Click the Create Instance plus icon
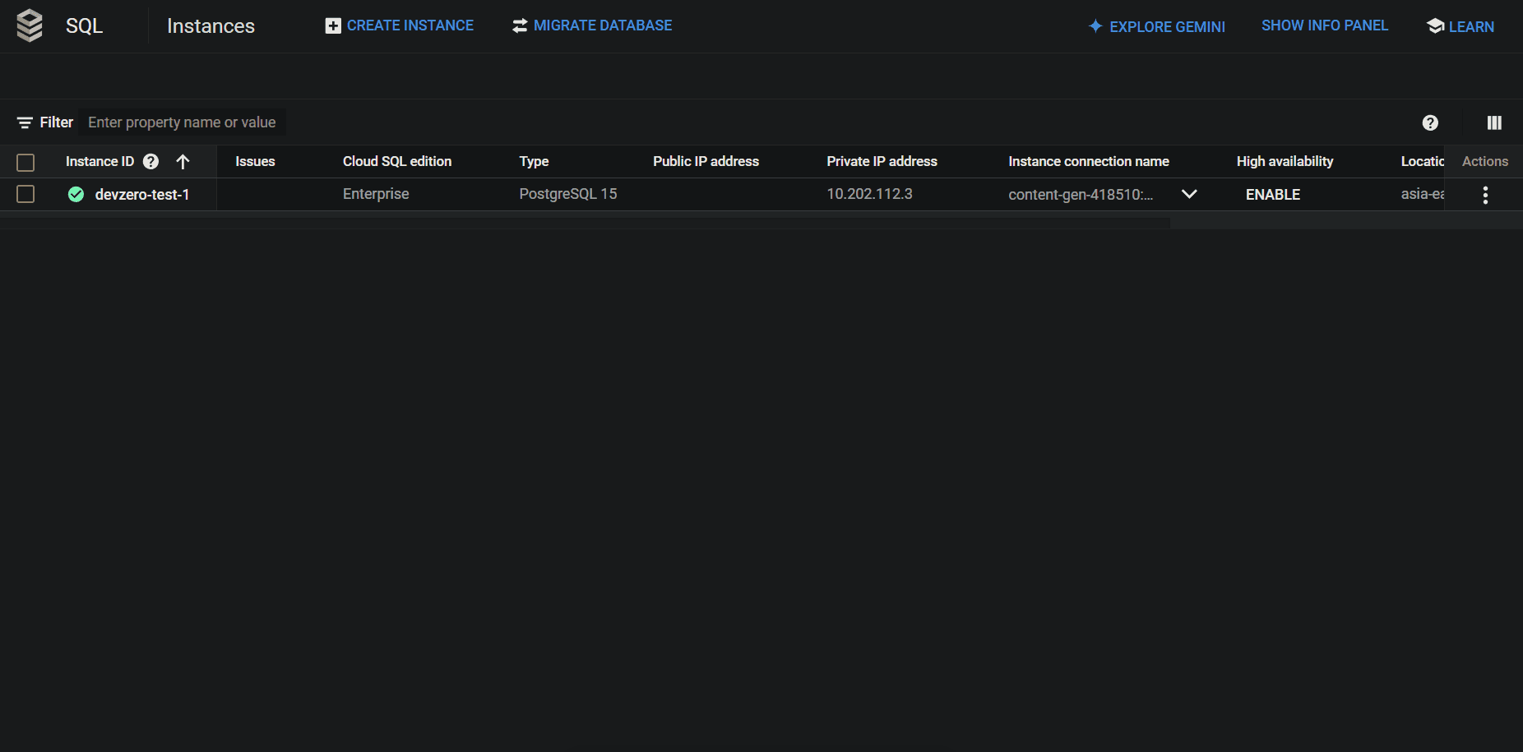This screenshot has width=1523, height=752. 333,26
